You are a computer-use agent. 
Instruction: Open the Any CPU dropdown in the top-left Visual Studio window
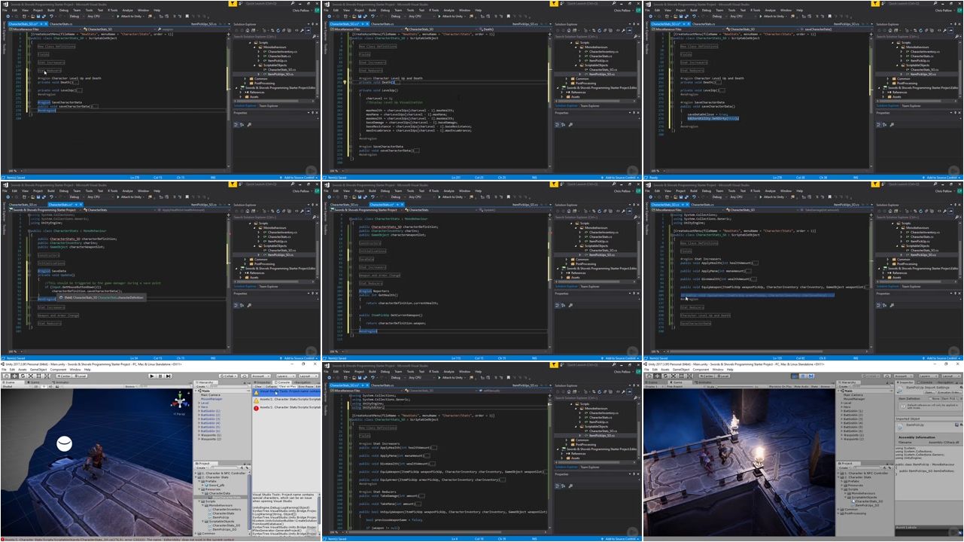coord(99,17)
